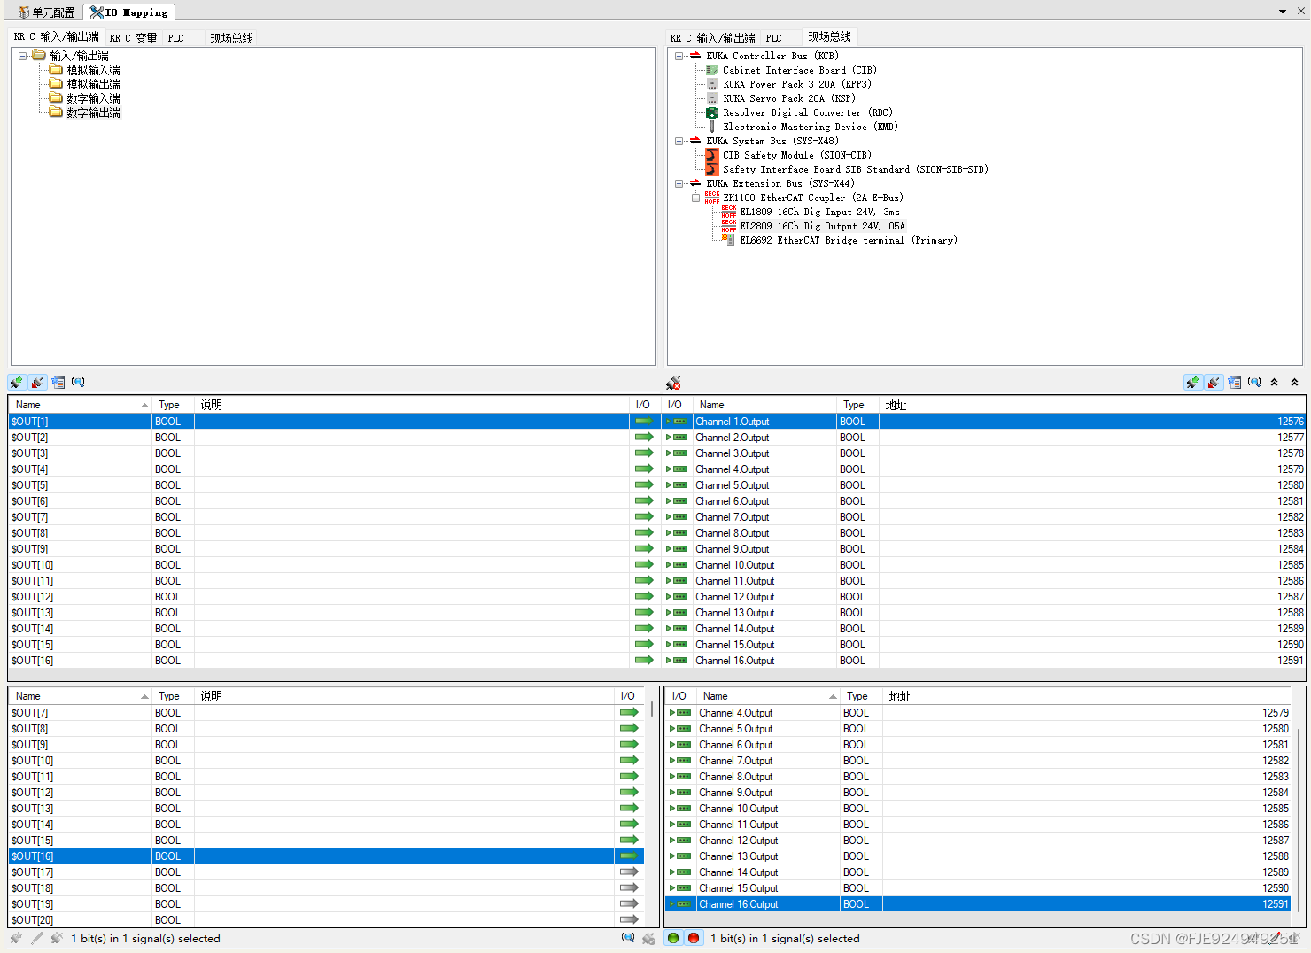Sort lower-right table by Name column
The image size is (1311, 953).
[x=767, y=696]
